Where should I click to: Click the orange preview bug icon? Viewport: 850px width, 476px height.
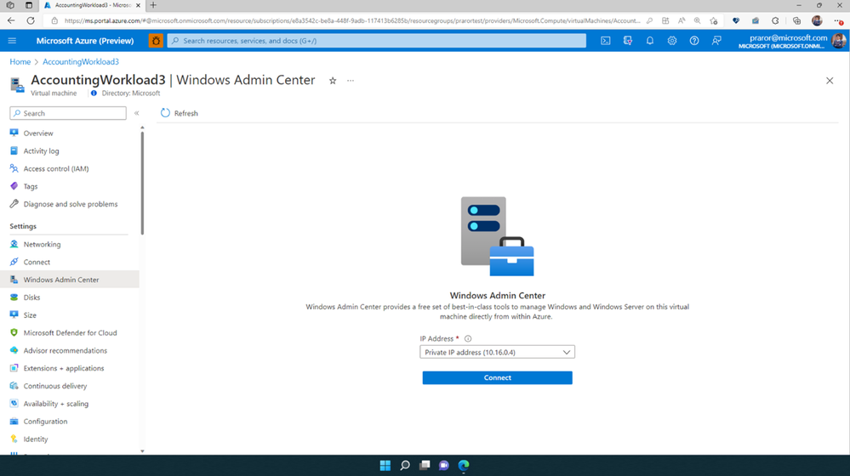pyautogui.click(x=156, y=41)
